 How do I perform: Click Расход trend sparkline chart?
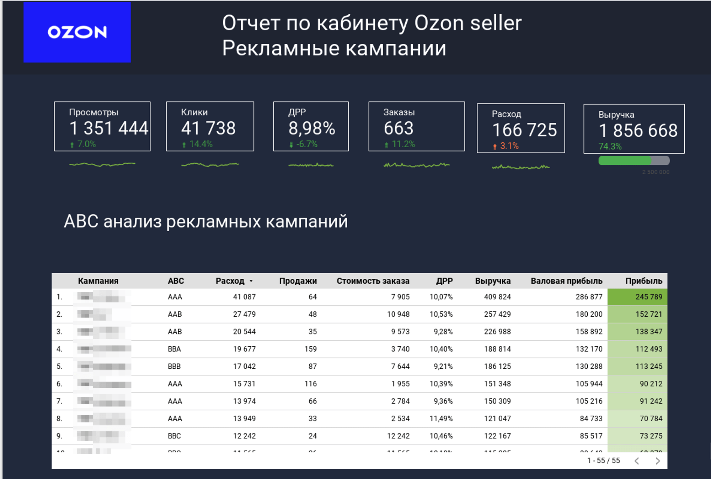point(521,167)
